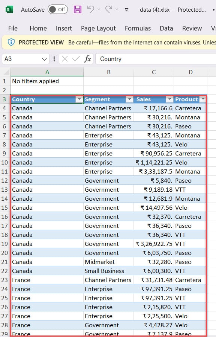Open Customize Quick Access Toolbar menu
Screen dimensions: 216x337
126,10
